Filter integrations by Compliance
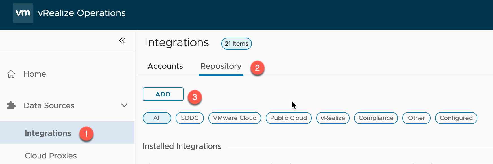 click(376, 118)
